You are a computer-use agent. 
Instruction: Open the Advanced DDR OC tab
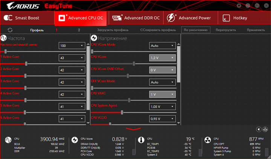136,18
